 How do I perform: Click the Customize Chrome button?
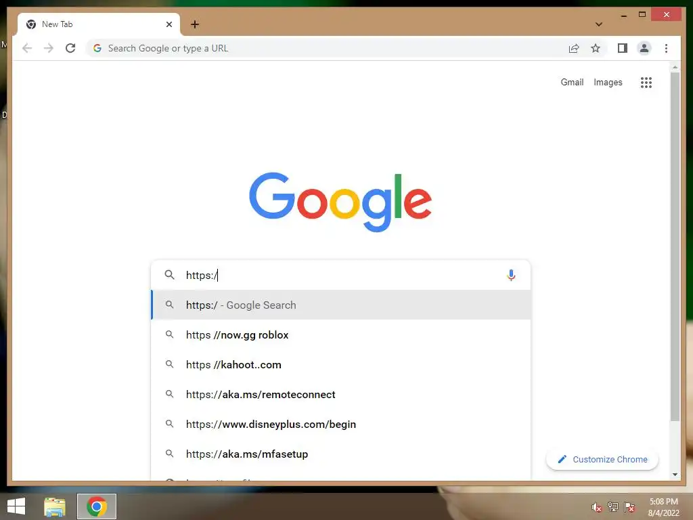click(602, 460)
